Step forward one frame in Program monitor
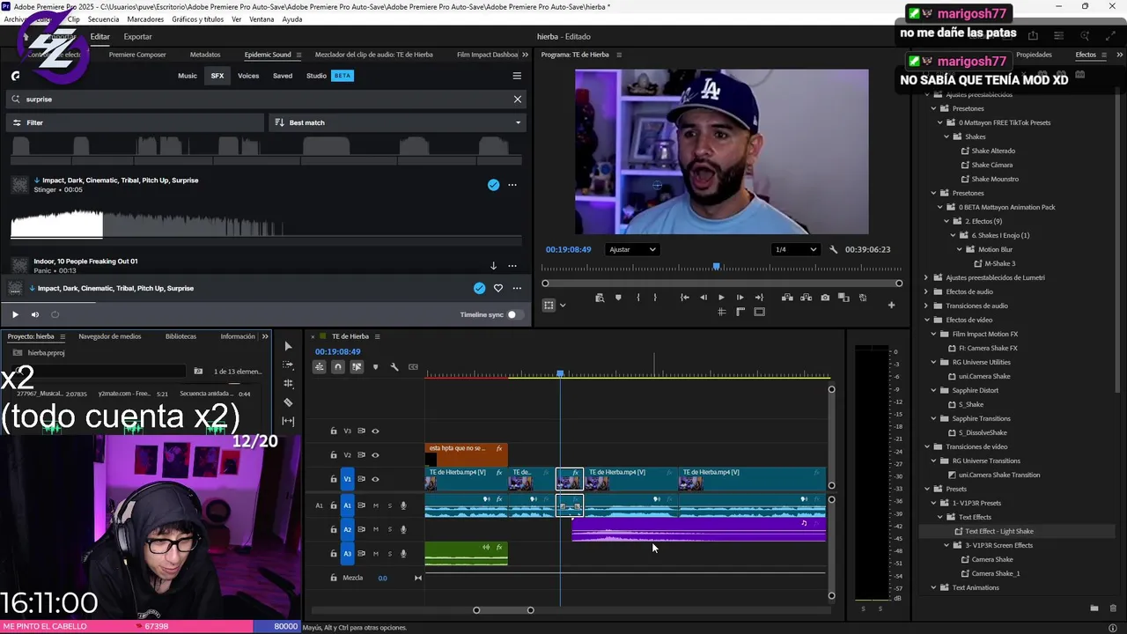1127x634 pixels. [740, 298]
